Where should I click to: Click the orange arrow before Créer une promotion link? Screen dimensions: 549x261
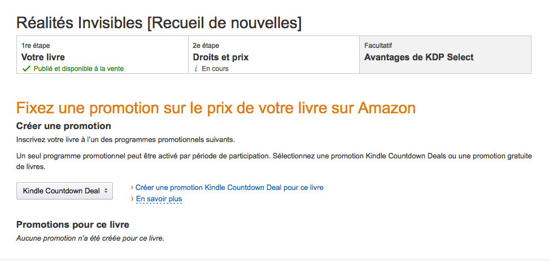point(132,187)
